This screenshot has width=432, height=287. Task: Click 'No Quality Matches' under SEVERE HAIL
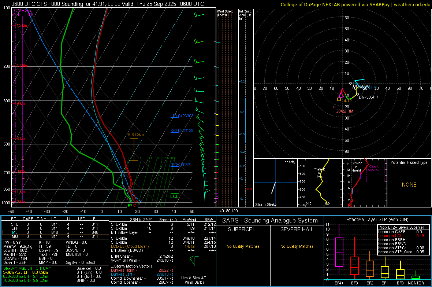click(297, 246)
